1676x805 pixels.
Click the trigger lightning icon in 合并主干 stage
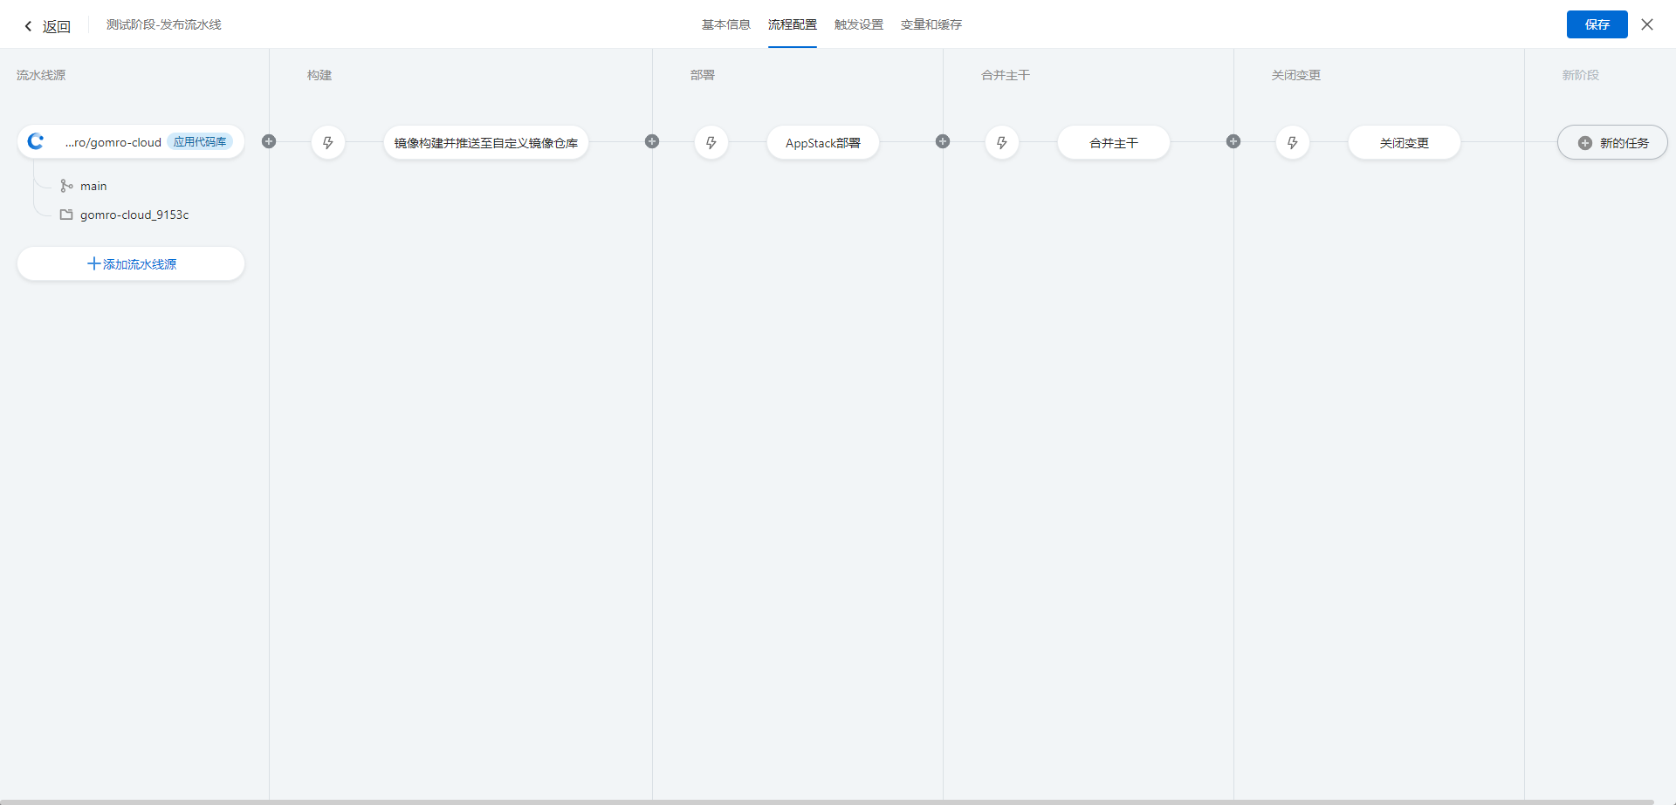pos(1001,142)
